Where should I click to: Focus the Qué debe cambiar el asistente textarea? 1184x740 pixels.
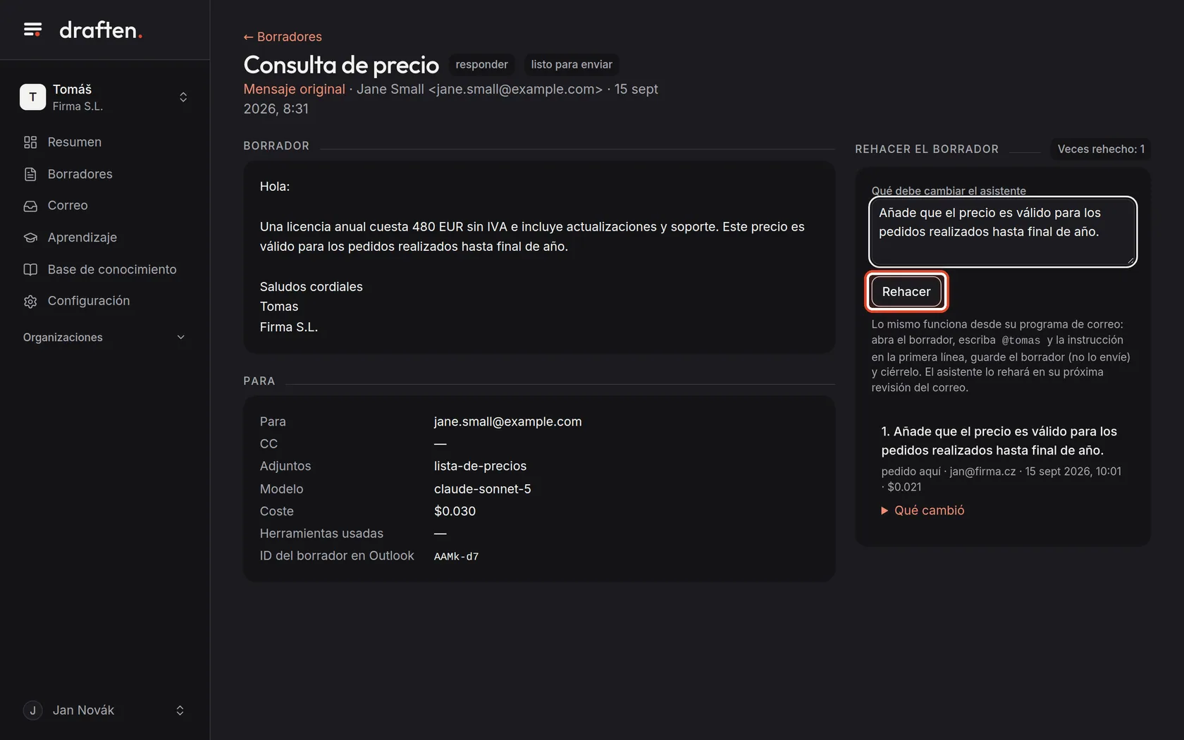point(1002,231)
